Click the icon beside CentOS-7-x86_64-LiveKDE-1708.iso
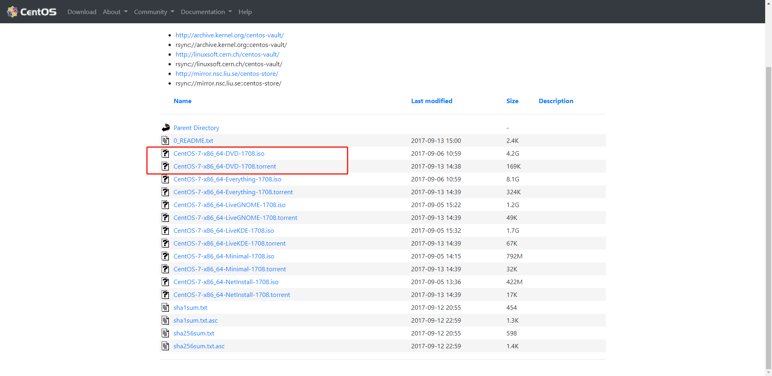 165,230
